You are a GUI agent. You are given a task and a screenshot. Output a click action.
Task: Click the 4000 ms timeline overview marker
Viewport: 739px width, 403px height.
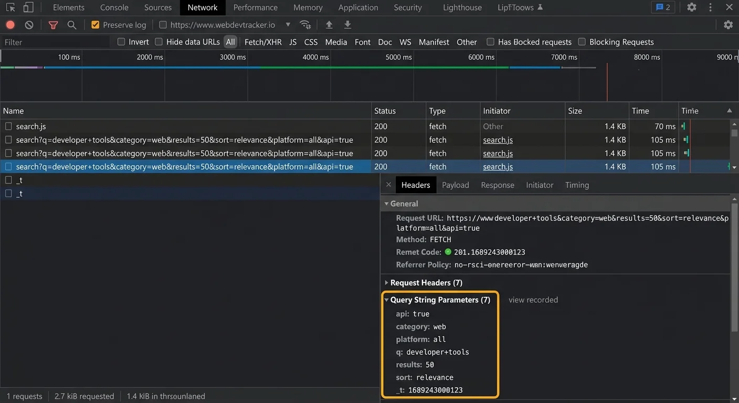pyautogui.click(x=315, y=57)
